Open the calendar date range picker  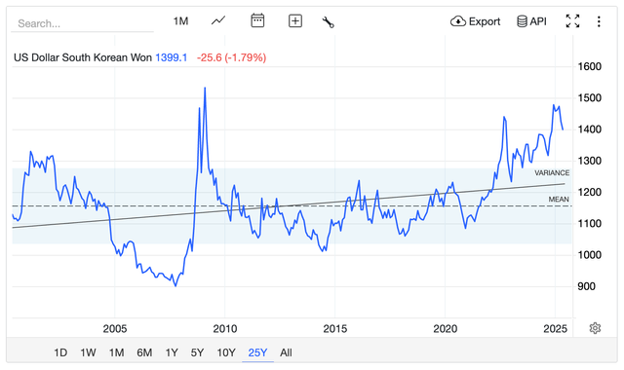coord(257,20)
